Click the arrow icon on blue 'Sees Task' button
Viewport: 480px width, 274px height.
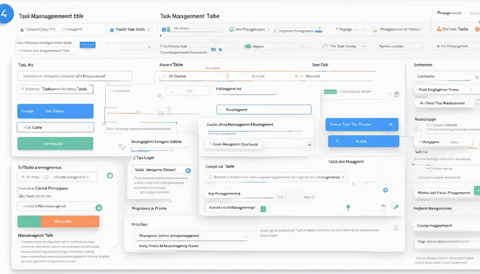[x=391, y=124]
